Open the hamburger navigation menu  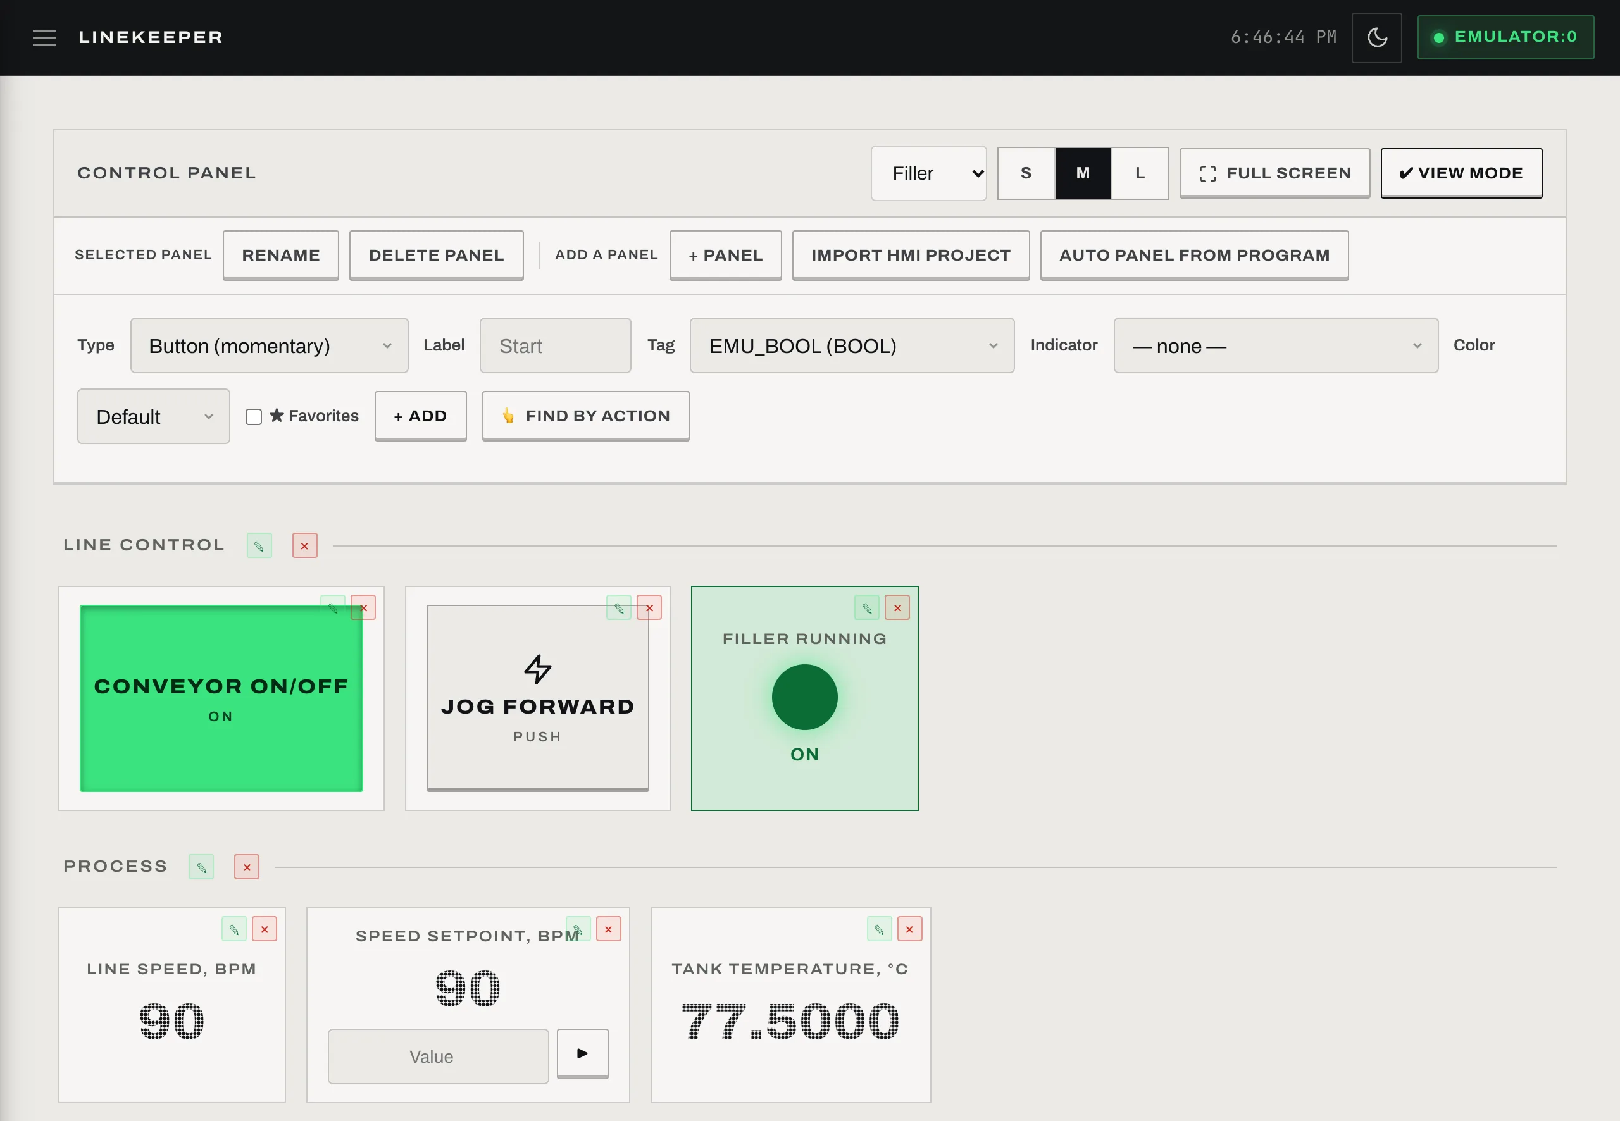[44, 37]
